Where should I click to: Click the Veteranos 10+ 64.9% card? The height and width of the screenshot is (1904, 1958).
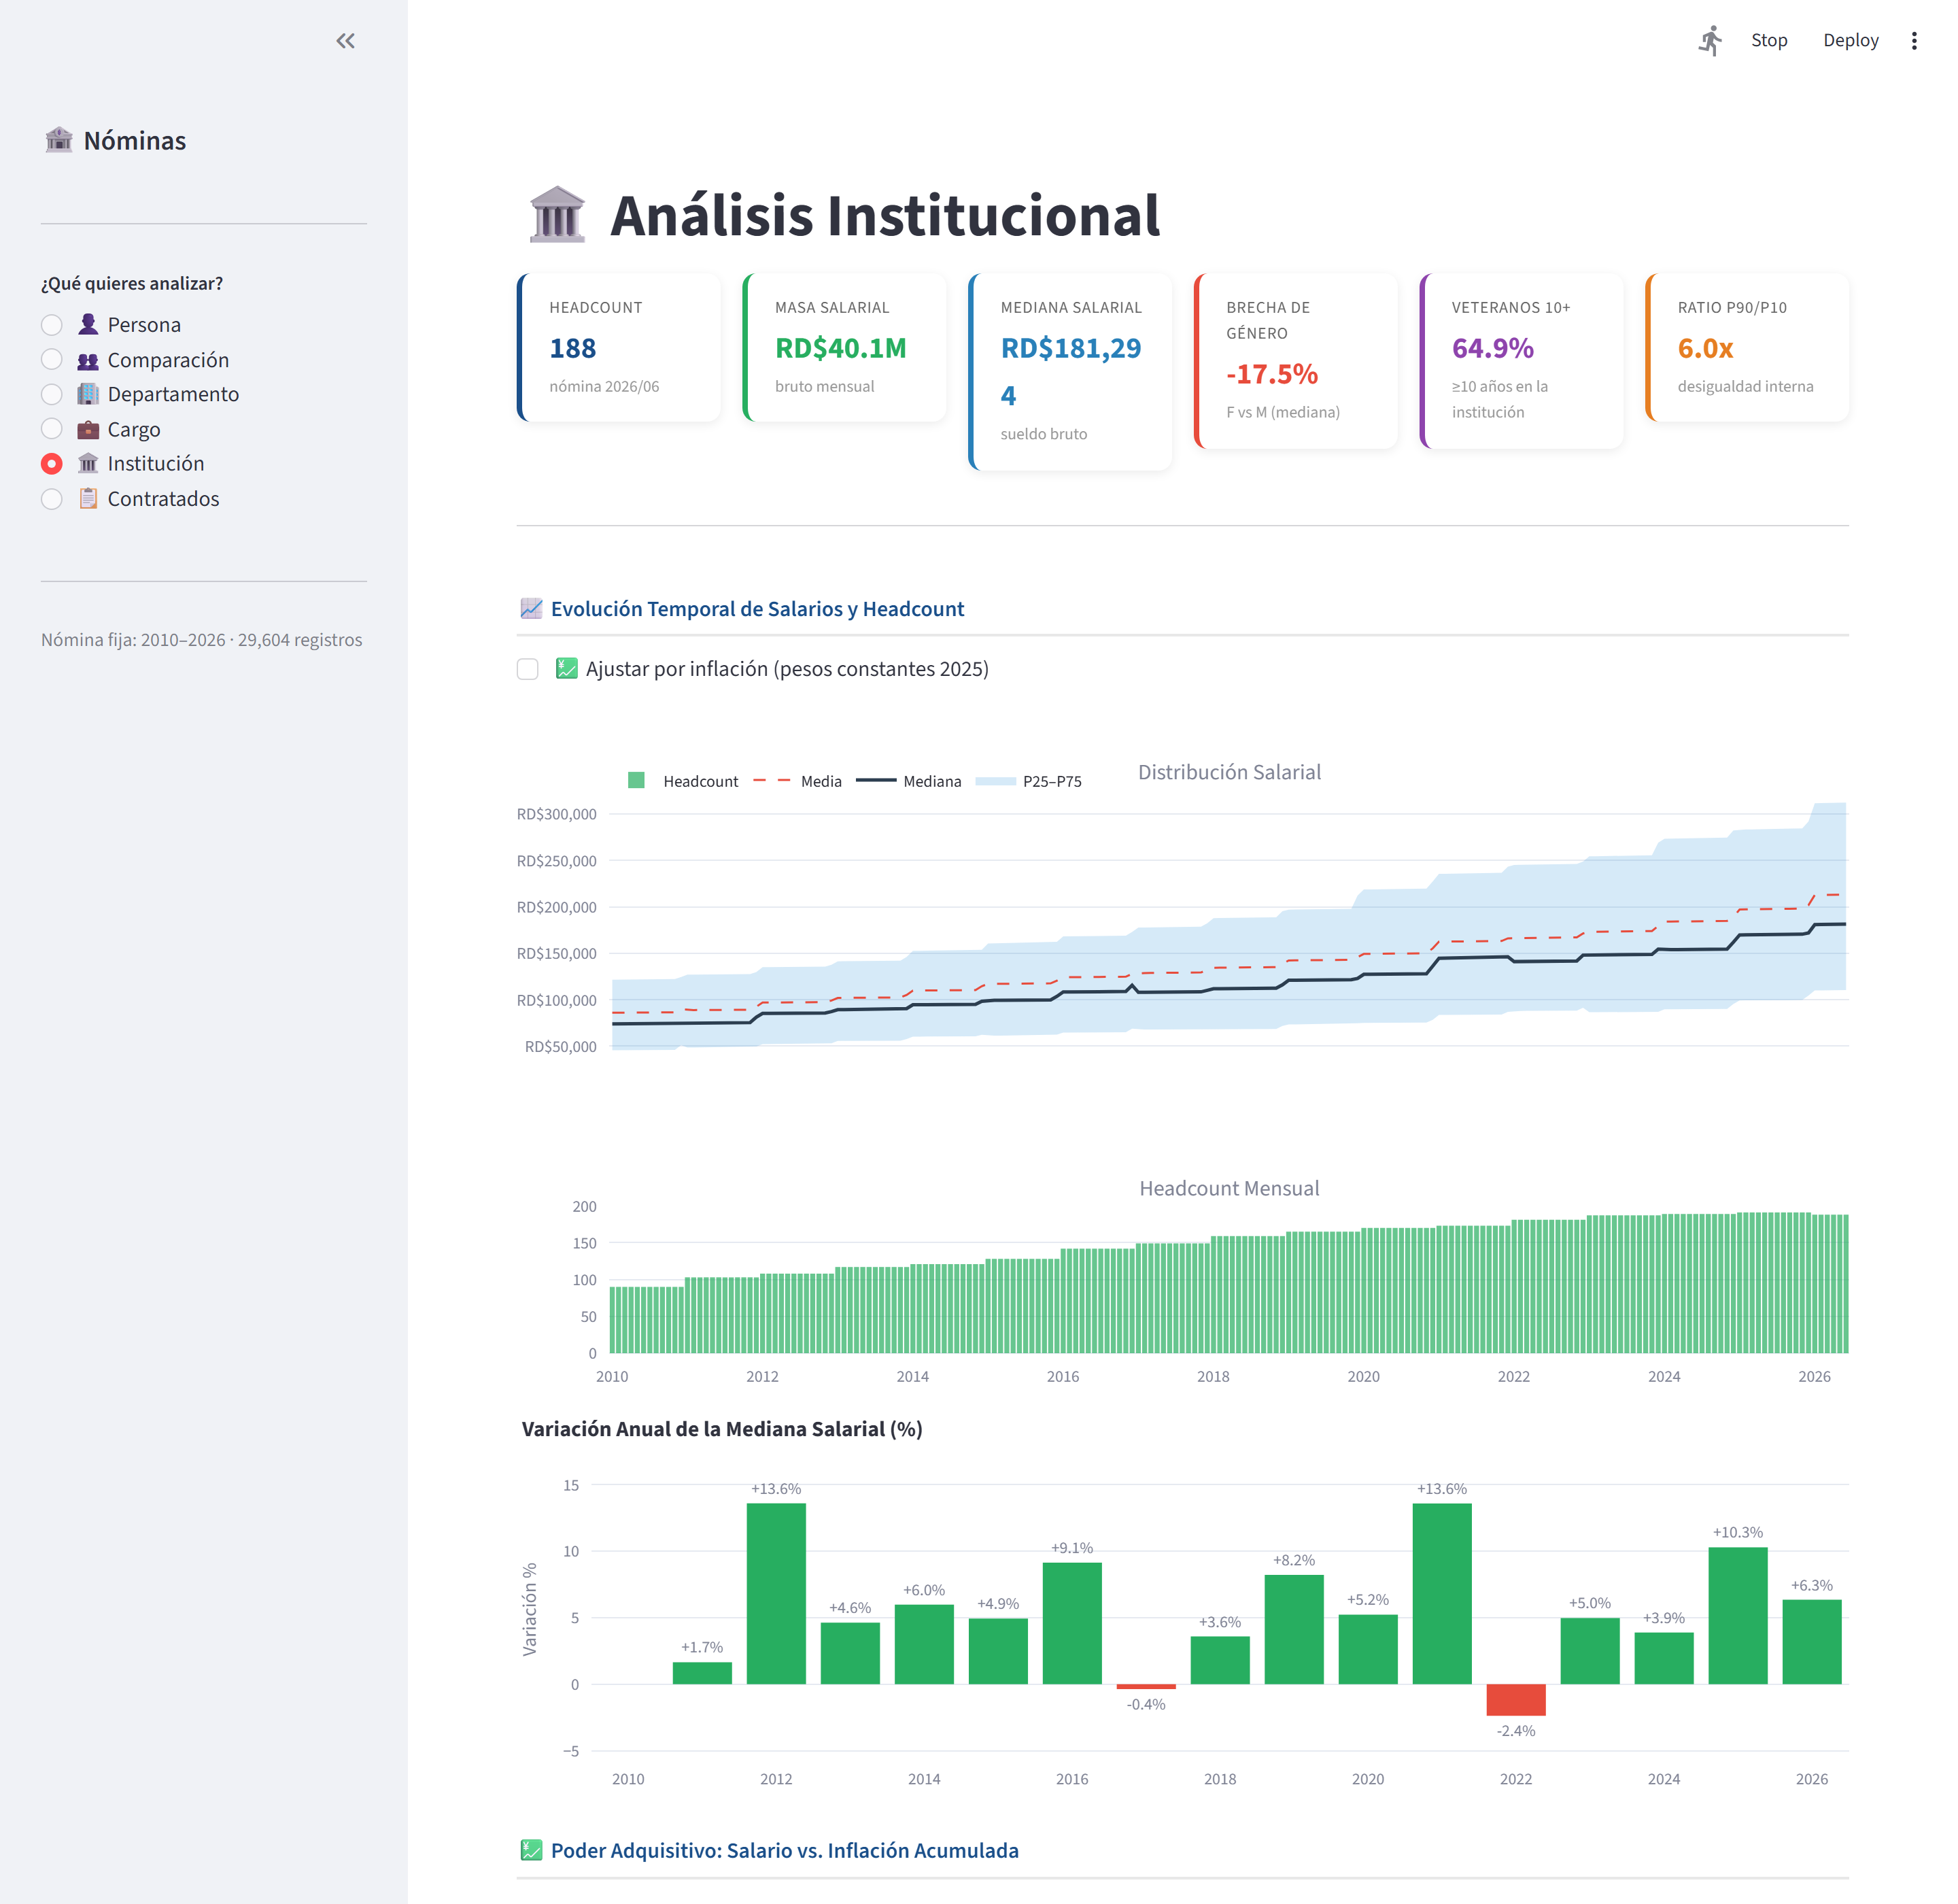pyautogui.click(x=1522, y=360)
